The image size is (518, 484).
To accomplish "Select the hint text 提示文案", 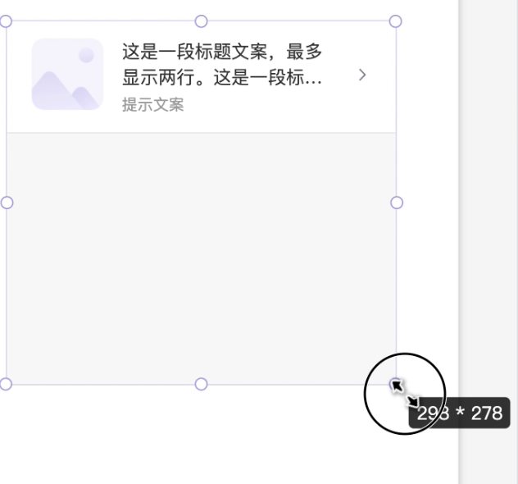I will (x=153, y=105).
